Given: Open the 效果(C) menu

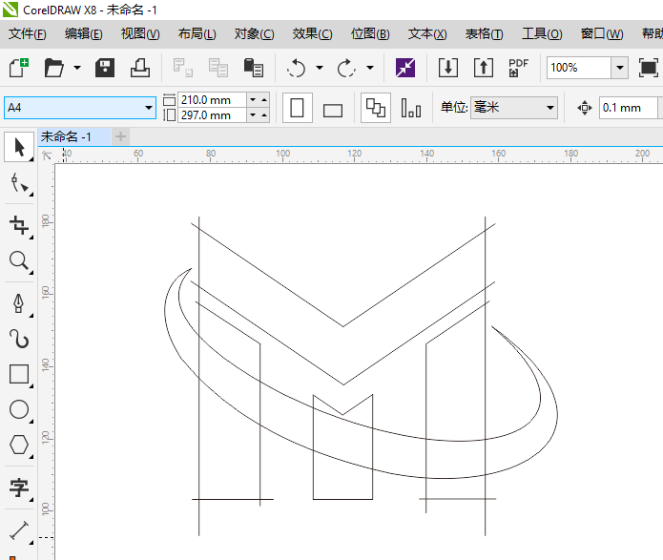Looking at the screenshot, I should (x=313, y=33).
